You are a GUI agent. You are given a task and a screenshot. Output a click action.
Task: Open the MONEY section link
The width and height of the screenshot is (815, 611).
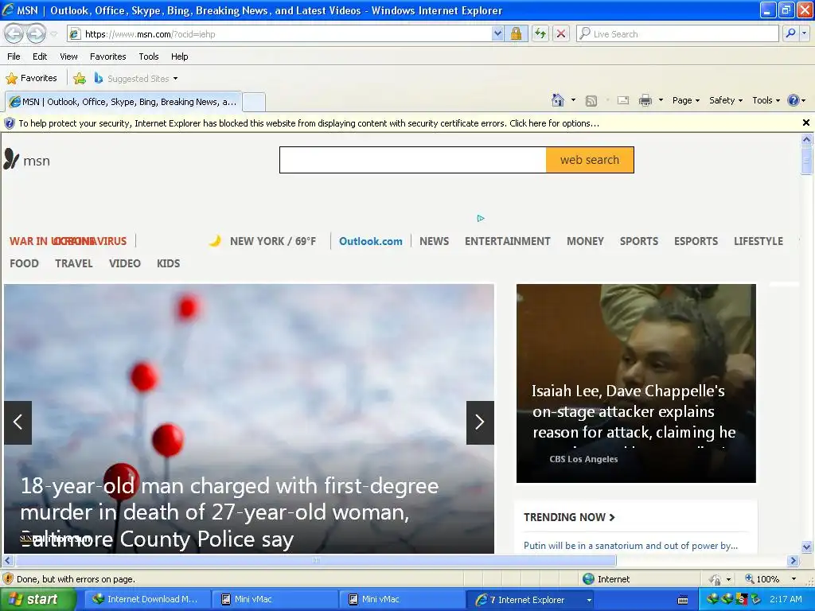(585, 241)
